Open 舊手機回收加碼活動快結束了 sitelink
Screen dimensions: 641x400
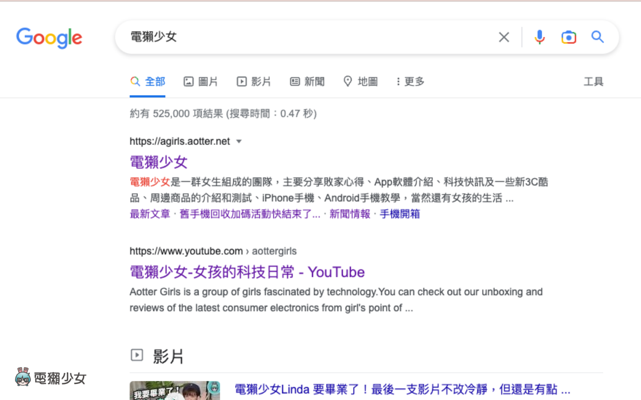pos(250,214)
